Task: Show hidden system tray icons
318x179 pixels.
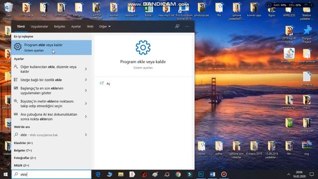Action: coord(289,175)
